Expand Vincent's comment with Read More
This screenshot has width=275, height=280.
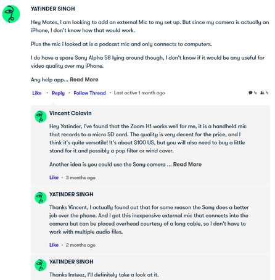coord(187,165)
